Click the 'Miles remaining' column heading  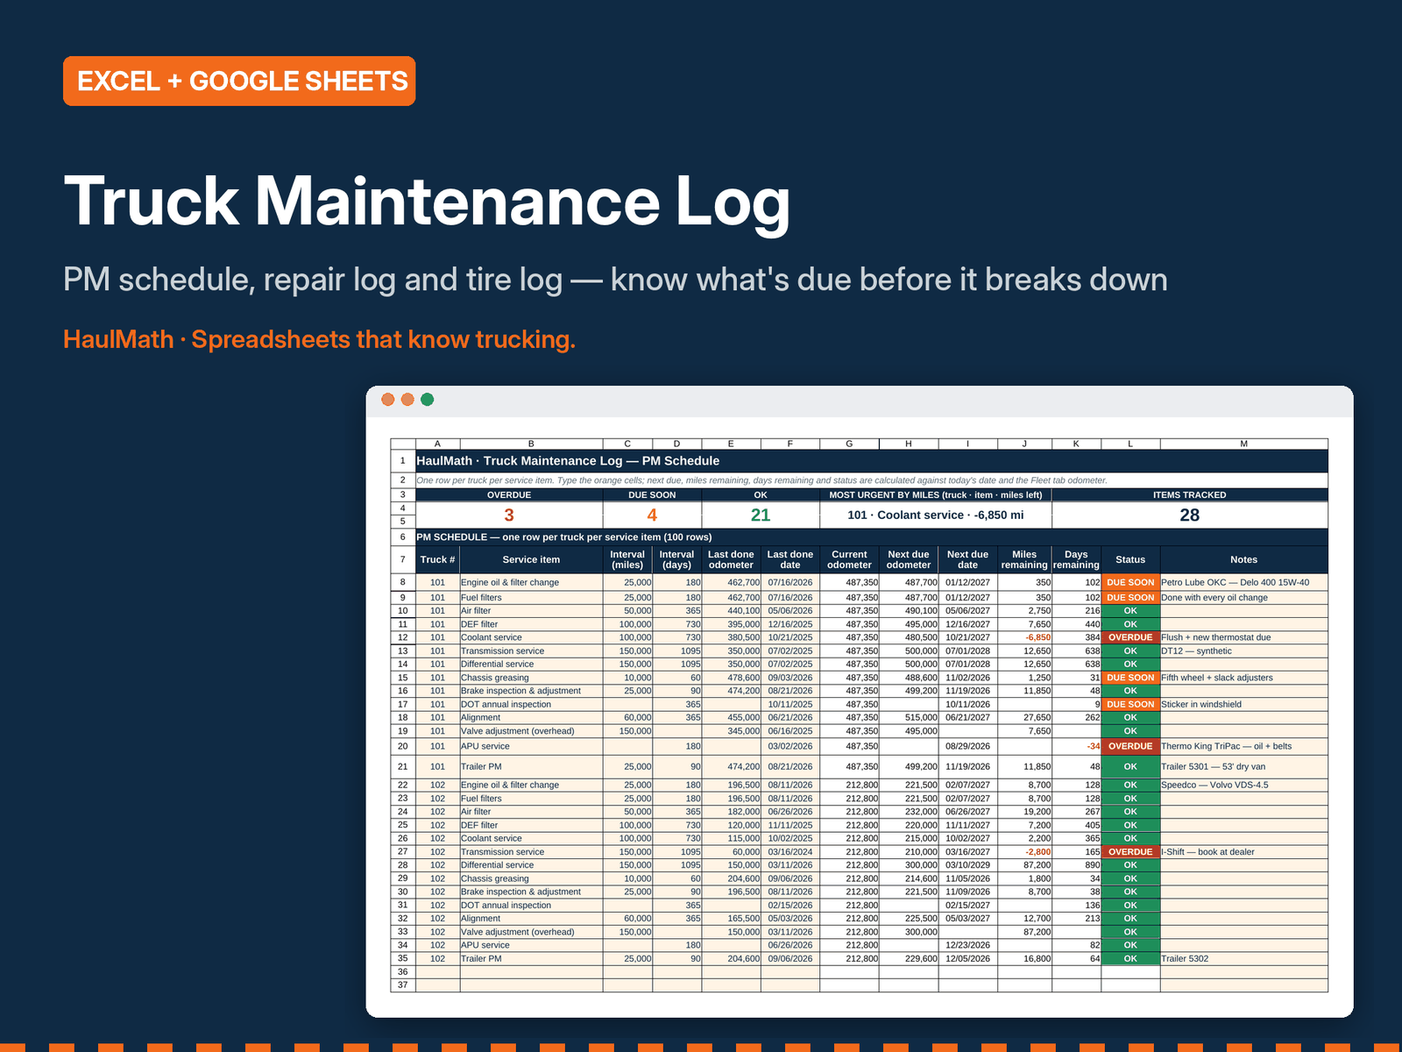tap(1024, 559)
